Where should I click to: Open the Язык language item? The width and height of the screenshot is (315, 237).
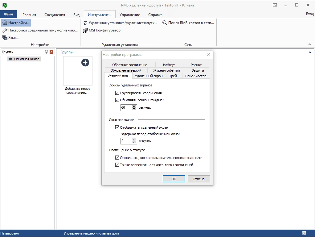pos(11,38)
